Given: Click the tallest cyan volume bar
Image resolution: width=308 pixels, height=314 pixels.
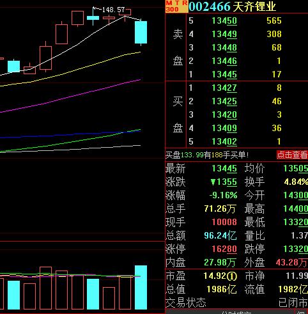Looking at the screenshot, I should (141, 287).
